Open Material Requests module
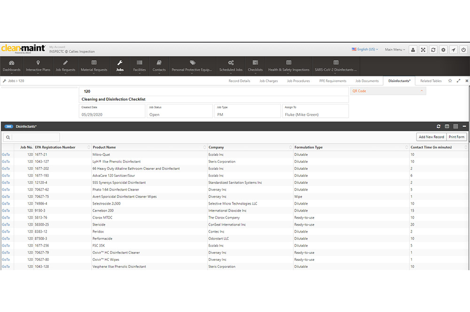This screenshot has width=470, height=312. pos(94,66)
